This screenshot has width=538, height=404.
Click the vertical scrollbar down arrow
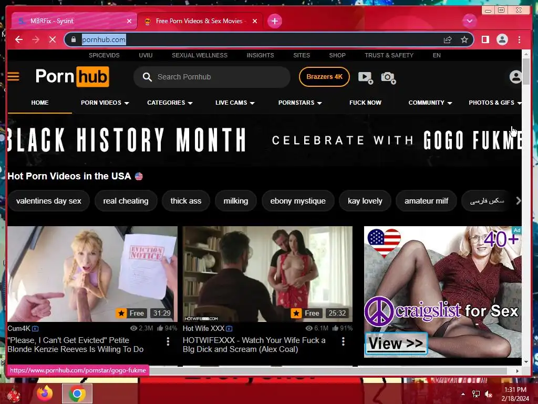click(525, 362)
